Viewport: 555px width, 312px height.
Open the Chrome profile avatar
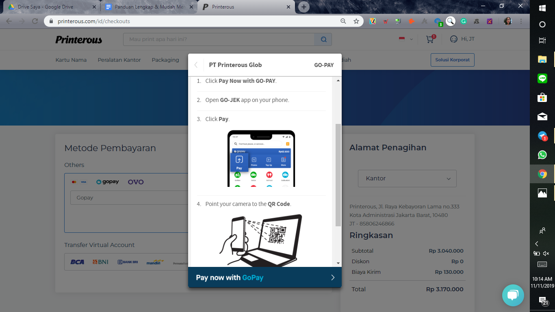[508, 21]
